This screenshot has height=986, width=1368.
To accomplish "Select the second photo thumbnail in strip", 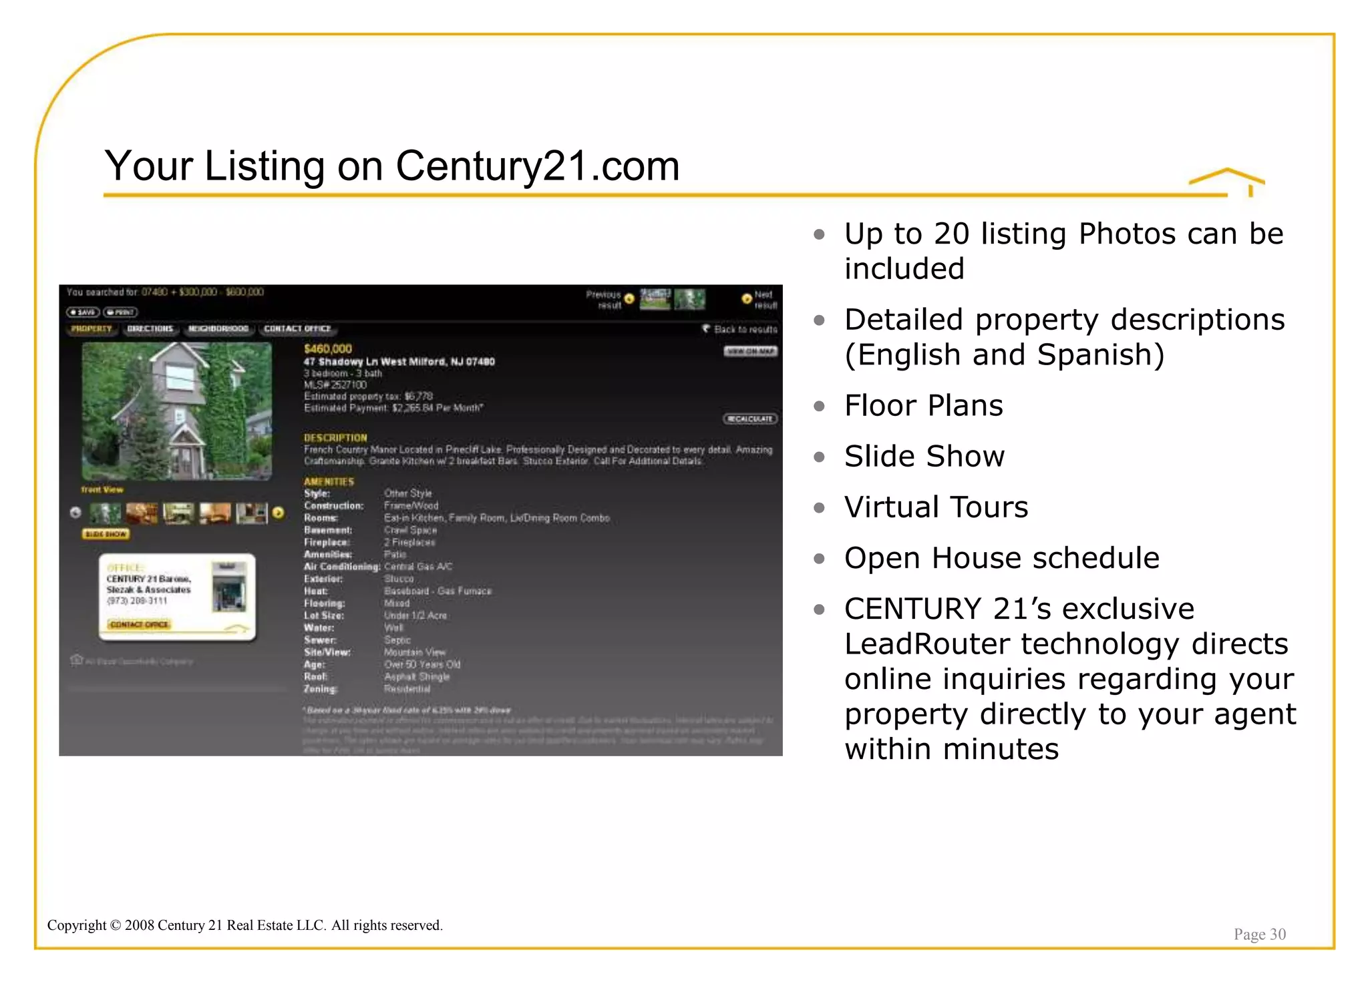I will tap(142, 513).
